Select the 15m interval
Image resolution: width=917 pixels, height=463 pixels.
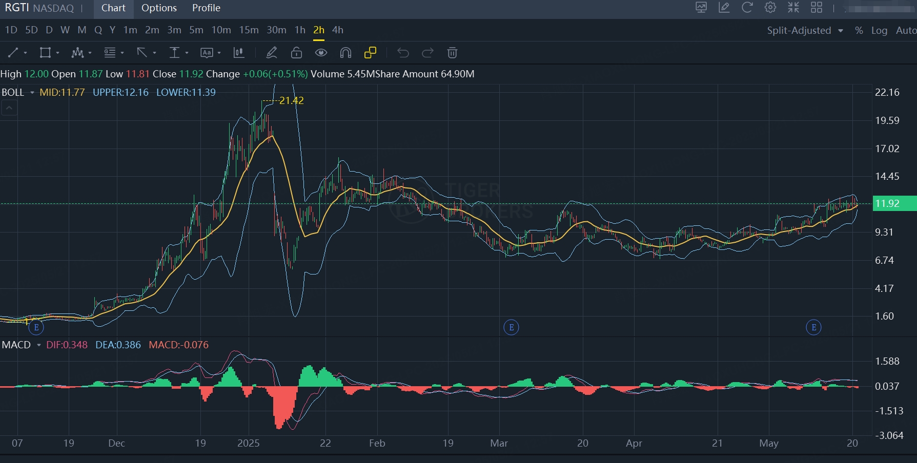pos(249,30)
